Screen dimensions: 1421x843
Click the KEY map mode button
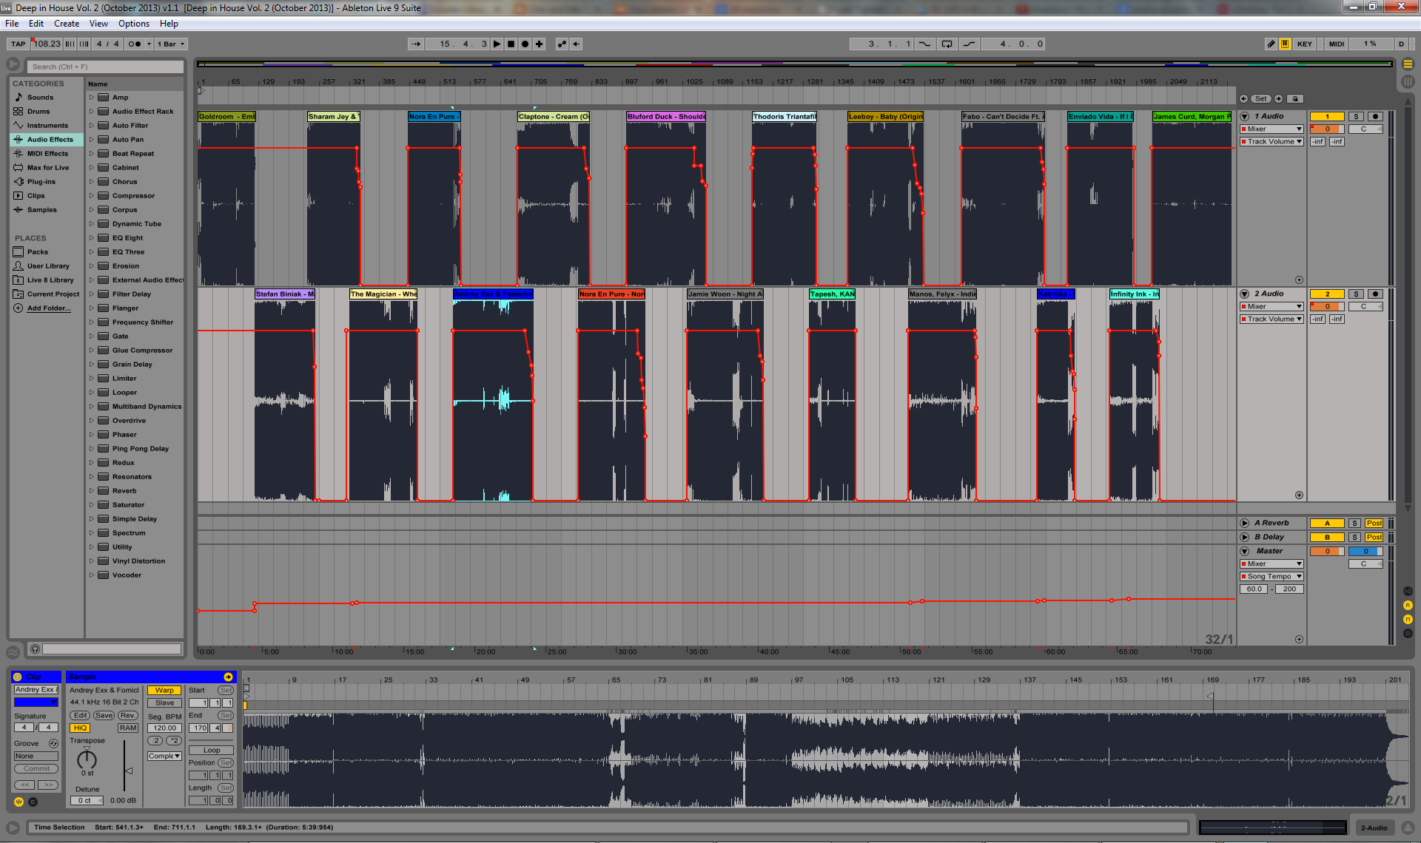[x=1305, y=44]
